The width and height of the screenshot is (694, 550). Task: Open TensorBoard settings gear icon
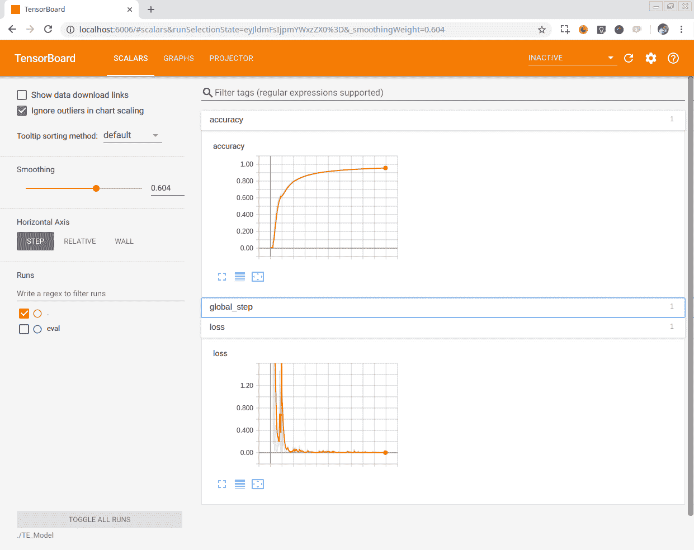click(x=651, y=58)
